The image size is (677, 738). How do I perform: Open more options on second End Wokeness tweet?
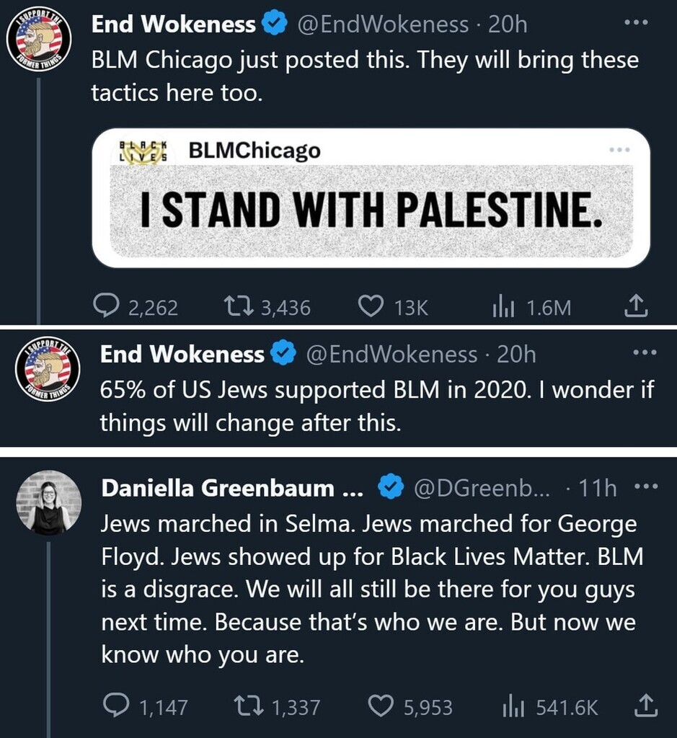644,354
